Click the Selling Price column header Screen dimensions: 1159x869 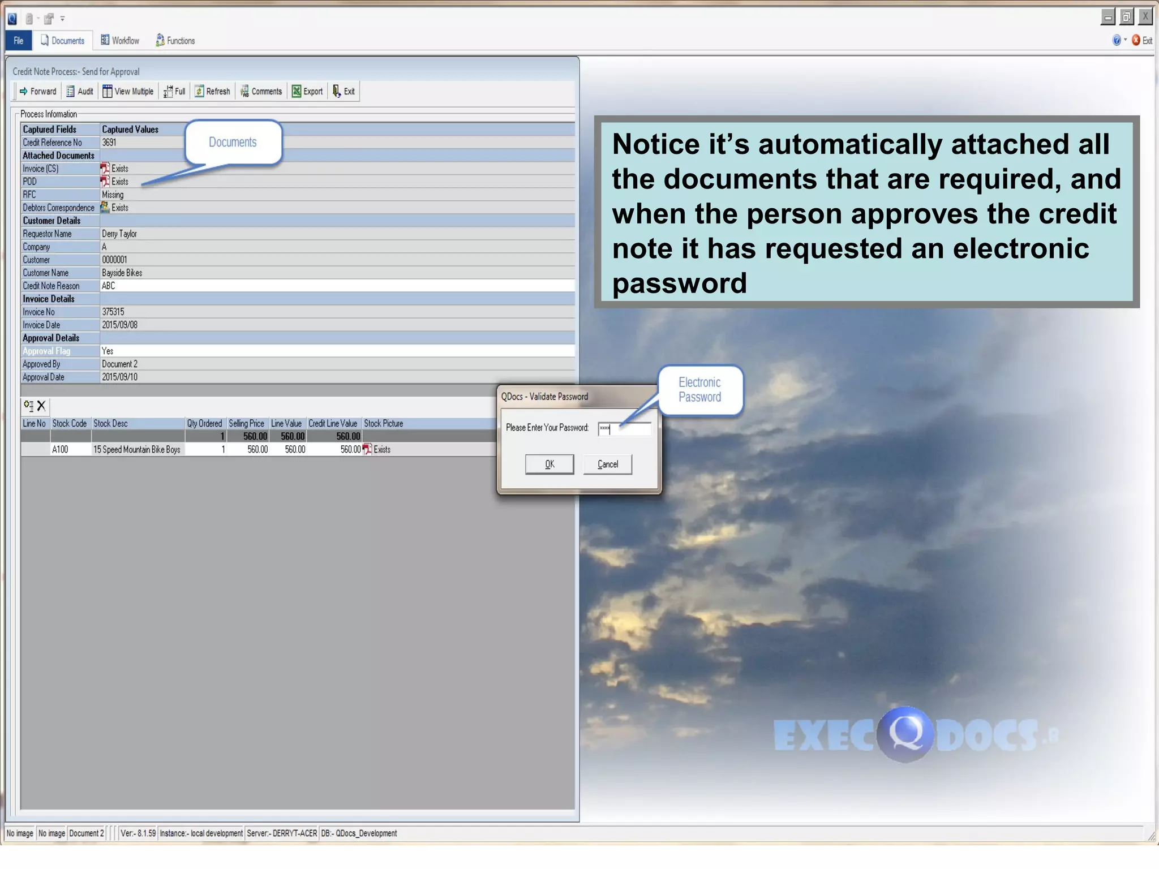pyautogui.click(x=247, y=424)
